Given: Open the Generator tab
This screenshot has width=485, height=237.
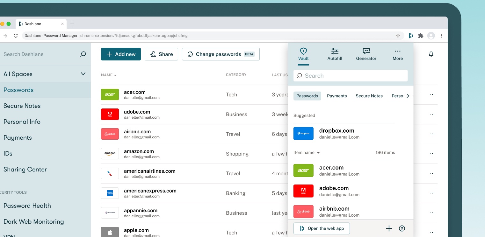Looking at the screenshot, I should [x=366, y=54].
